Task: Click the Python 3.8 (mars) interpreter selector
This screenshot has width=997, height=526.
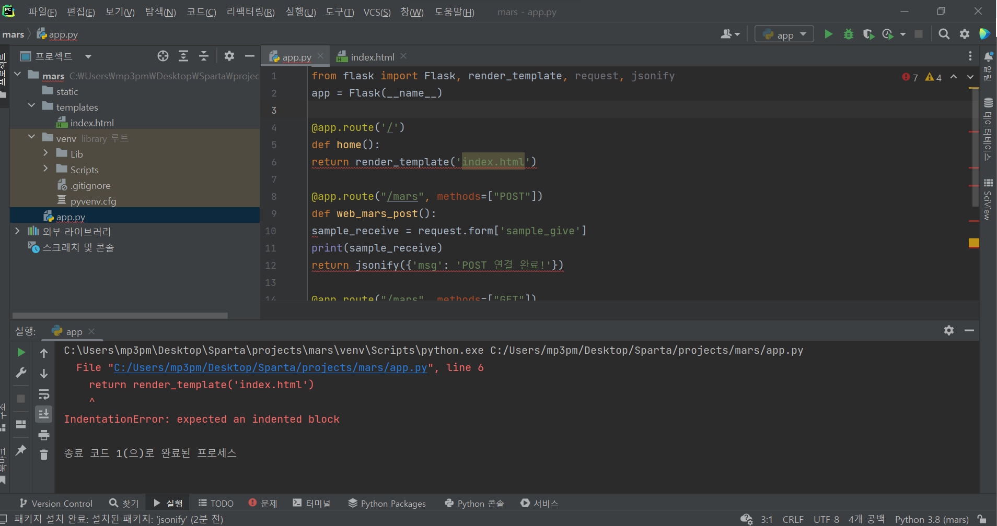Action: point(932,519)
